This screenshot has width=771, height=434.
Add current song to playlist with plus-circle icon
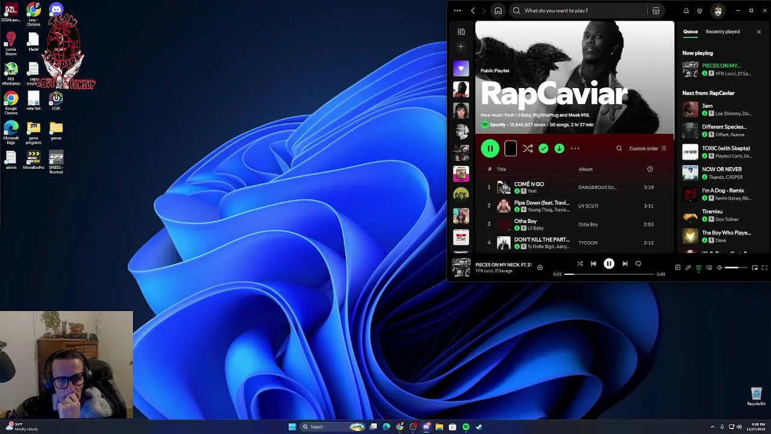click(540, 268)
